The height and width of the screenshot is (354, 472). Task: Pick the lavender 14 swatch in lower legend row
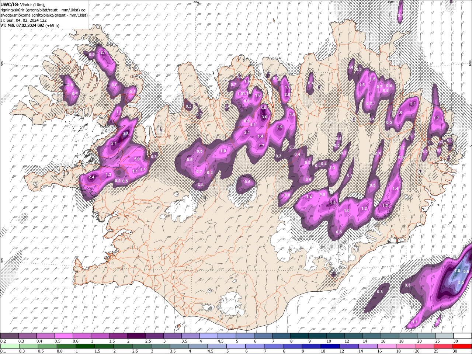[367, 346]
